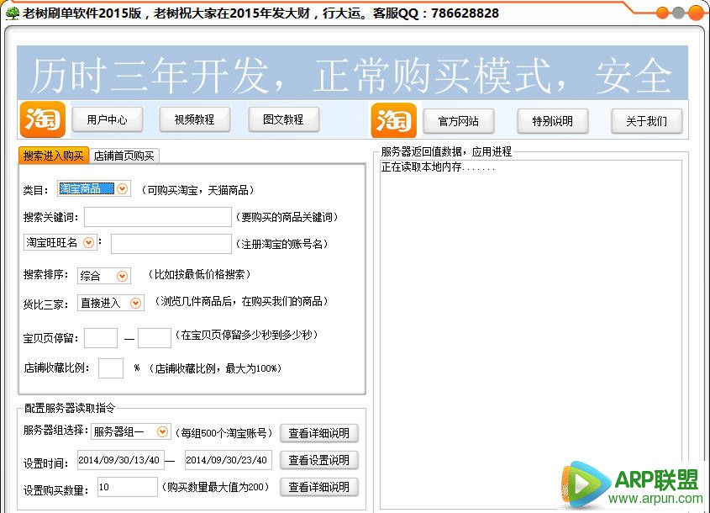Click the gray middle window button
710x513 pixels.
pos(678,13)
